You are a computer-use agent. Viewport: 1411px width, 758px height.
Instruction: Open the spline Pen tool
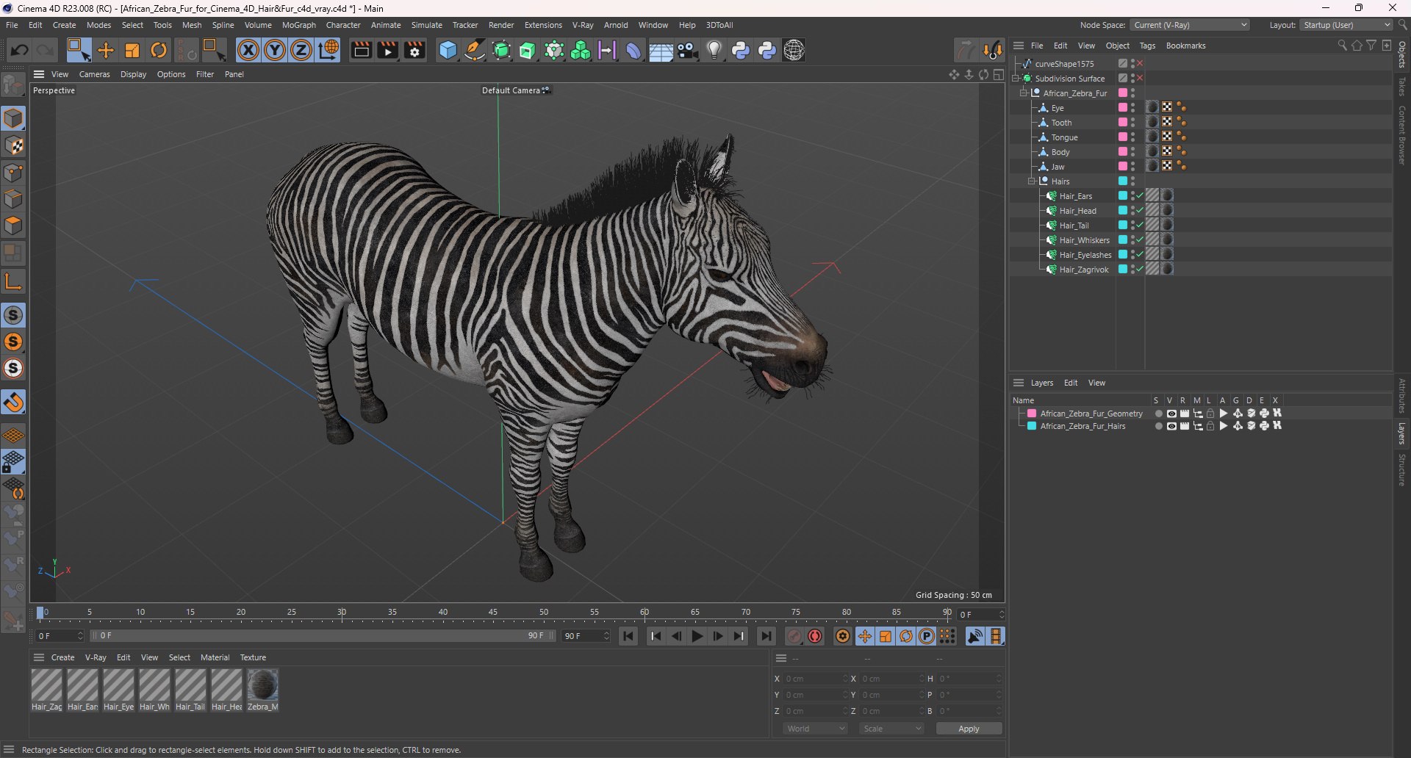click(475, 50)
